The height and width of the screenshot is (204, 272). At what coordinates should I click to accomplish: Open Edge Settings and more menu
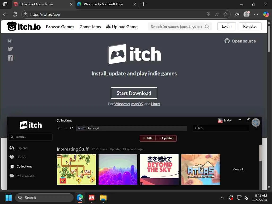(x=256, y=14)
